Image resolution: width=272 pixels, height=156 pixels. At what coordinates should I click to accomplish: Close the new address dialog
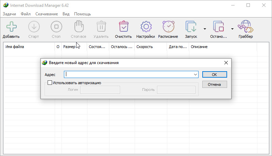click(225, 63)
